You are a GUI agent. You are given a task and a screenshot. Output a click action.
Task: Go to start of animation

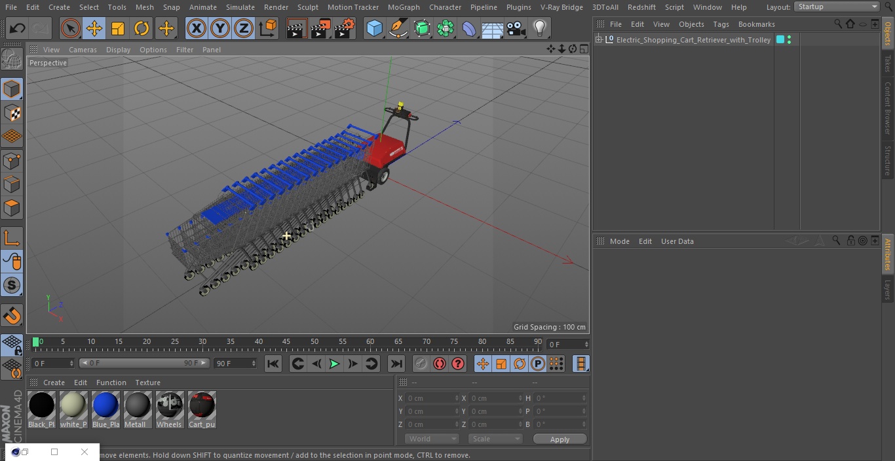click(x=273, y=364)
